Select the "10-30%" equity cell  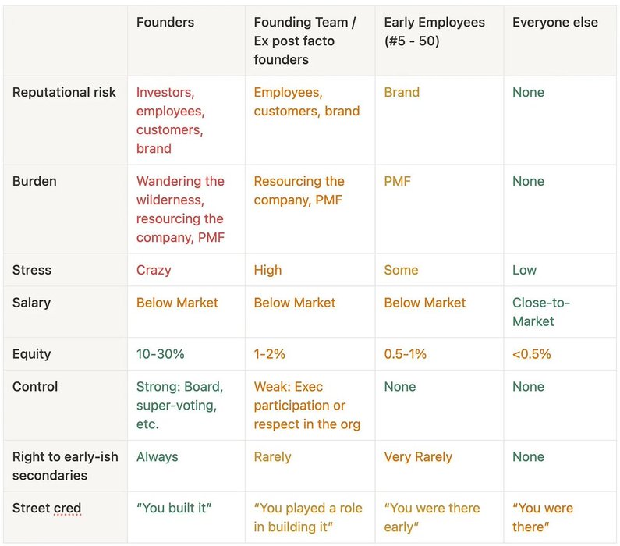coord(160,354)
